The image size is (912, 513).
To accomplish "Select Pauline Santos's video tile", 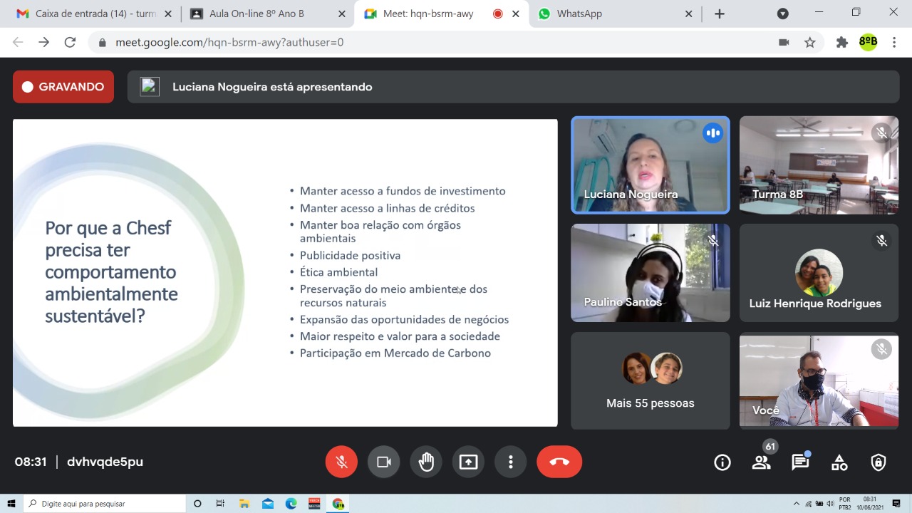I will click(x=651, y=273).
